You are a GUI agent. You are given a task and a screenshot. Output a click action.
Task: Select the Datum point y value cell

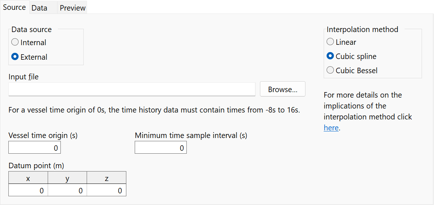pyautogui.click(x=67, y=190)
